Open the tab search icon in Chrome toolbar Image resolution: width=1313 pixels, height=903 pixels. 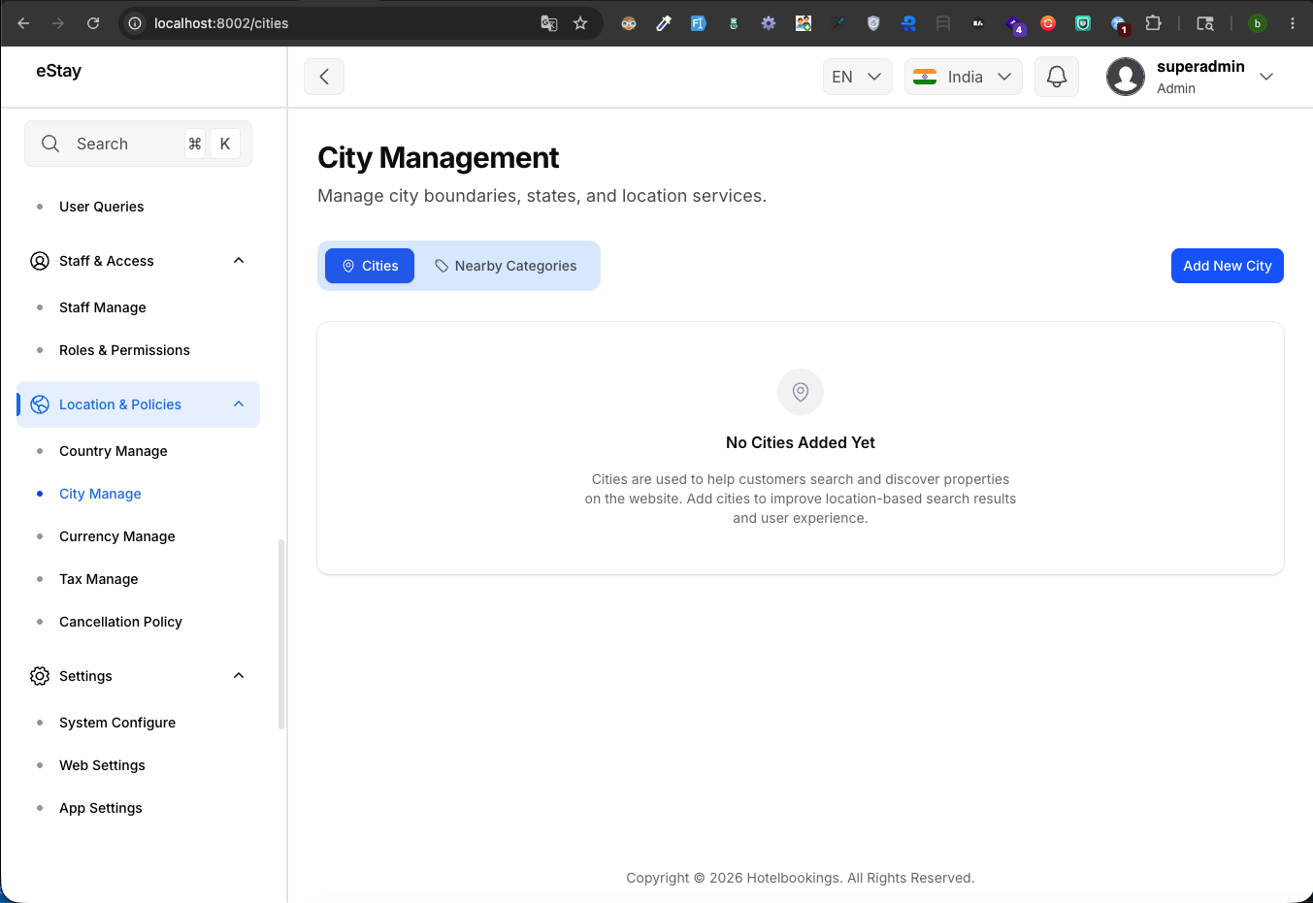tap(1205, 23)
